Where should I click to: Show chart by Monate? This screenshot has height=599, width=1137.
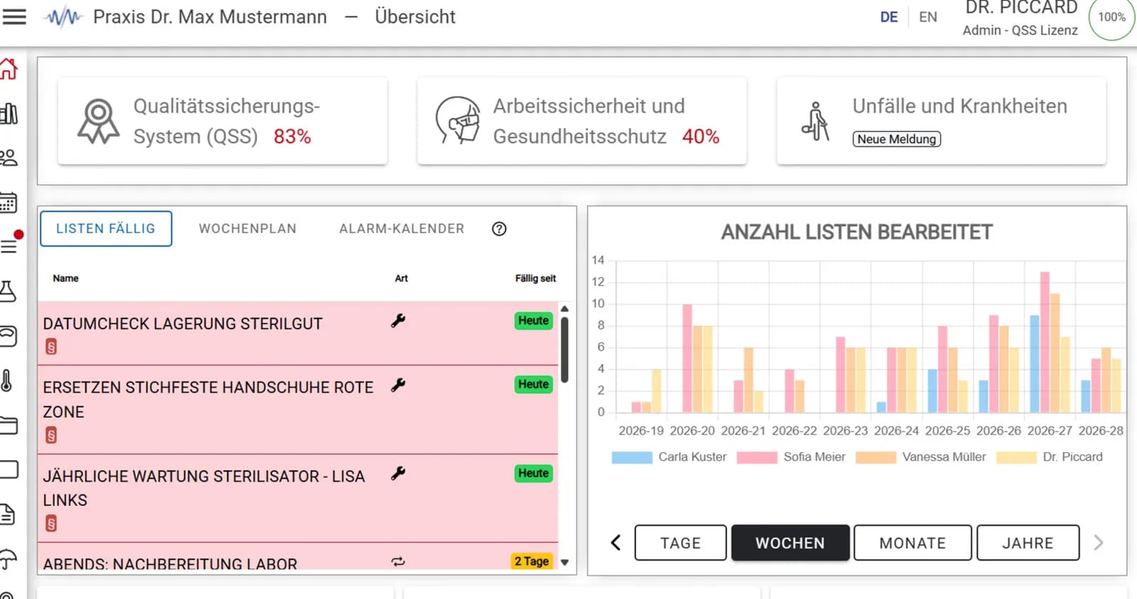tap(912, 543)
